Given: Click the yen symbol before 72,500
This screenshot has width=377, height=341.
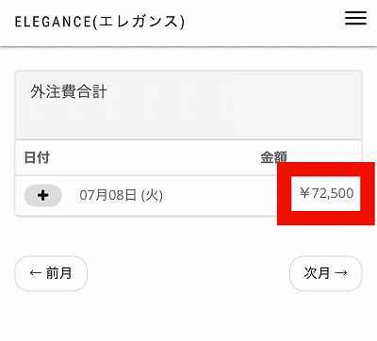Looking at the screenshot, I should [x=304, y=193].
